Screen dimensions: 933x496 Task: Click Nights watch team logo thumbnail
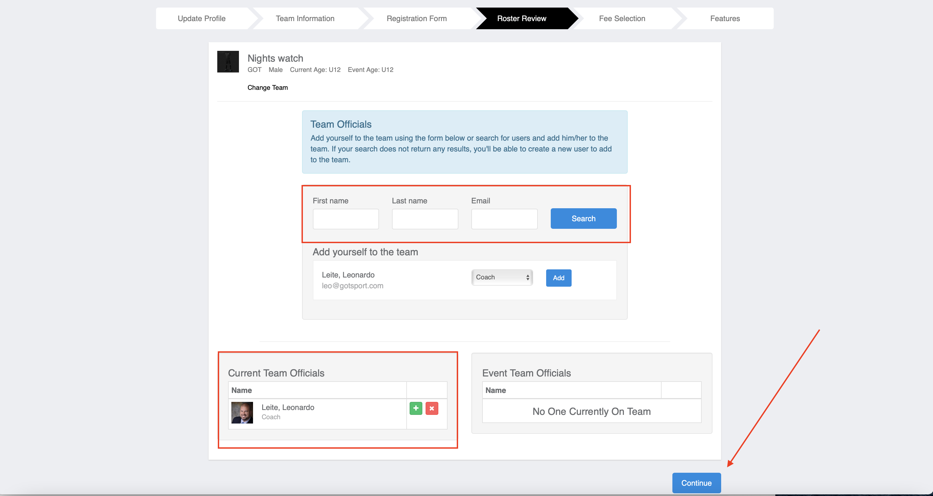click(228, 61)
